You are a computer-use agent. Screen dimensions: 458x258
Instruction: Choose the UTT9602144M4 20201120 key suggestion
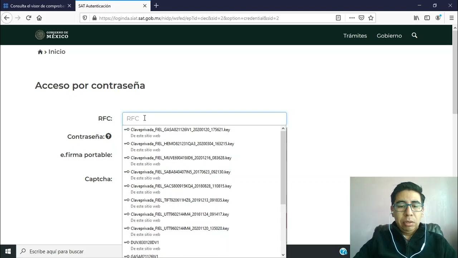point(201,231)
